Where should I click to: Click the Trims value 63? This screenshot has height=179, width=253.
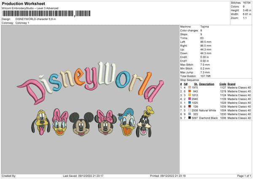pos(202,38)
